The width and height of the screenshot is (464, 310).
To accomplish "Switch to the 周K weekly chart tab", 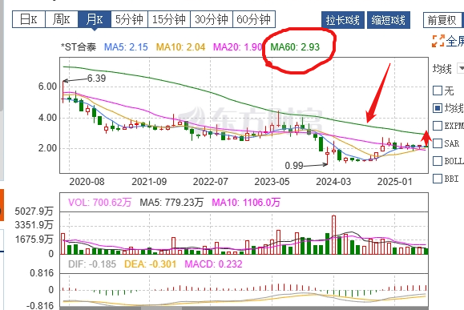I will pyautogui.click(x=62, y=19).
